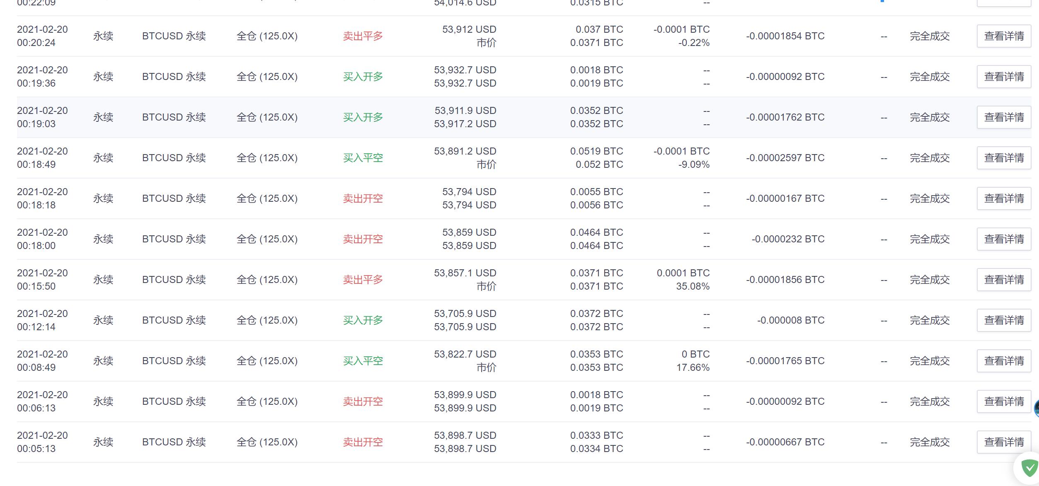Click 完全成交 status in the 00:05:13 row
The image size is (1039, 486).
(x=929, y=442)
